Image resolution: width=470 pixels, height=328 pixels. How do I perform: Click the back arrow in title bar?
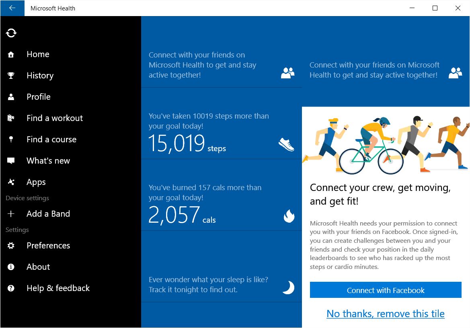(x=12, y=8)
